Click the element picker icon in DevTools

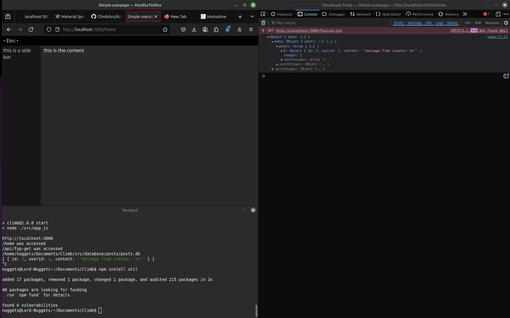264,14
